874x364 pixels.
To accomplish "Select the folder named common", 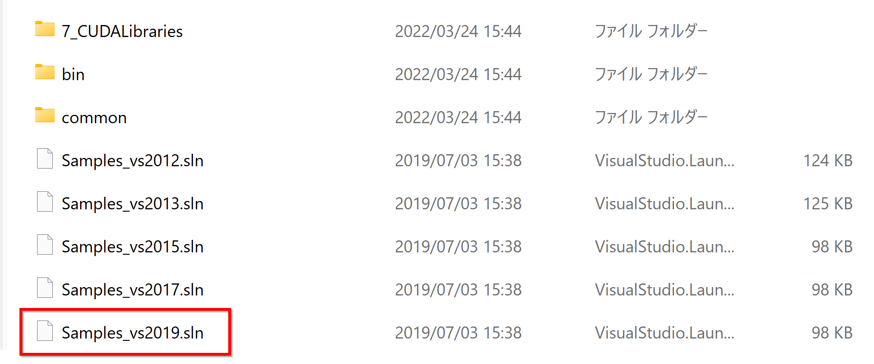I will coord(94,118).
